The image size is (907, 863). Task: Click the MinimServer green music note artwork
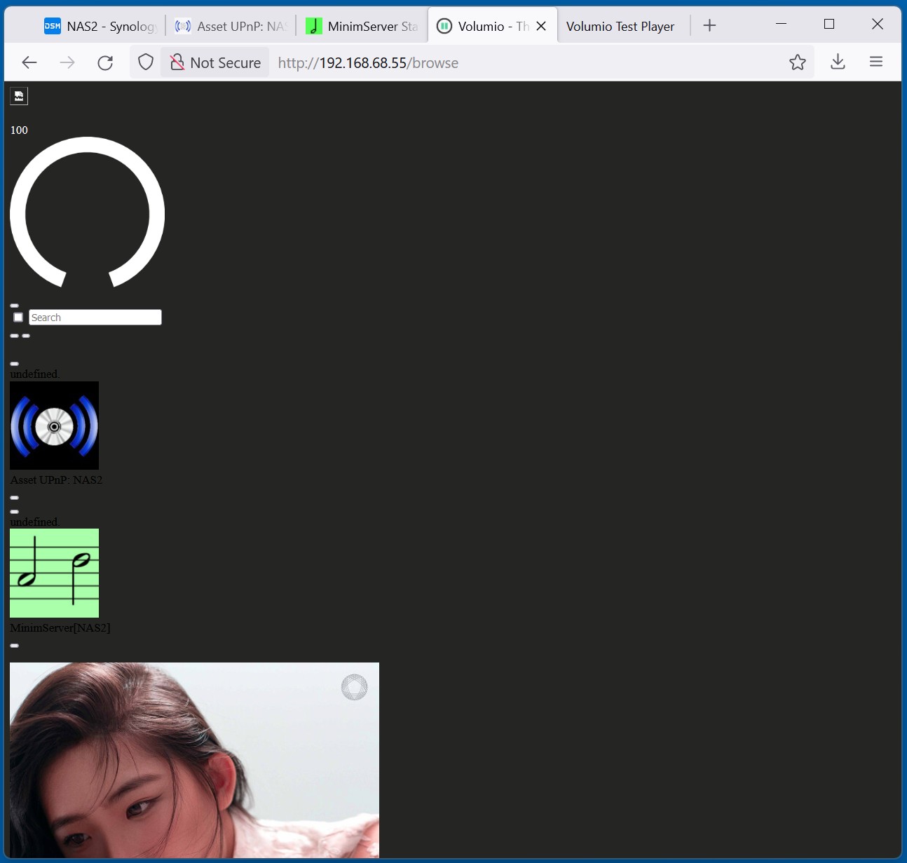pos(54,573)
